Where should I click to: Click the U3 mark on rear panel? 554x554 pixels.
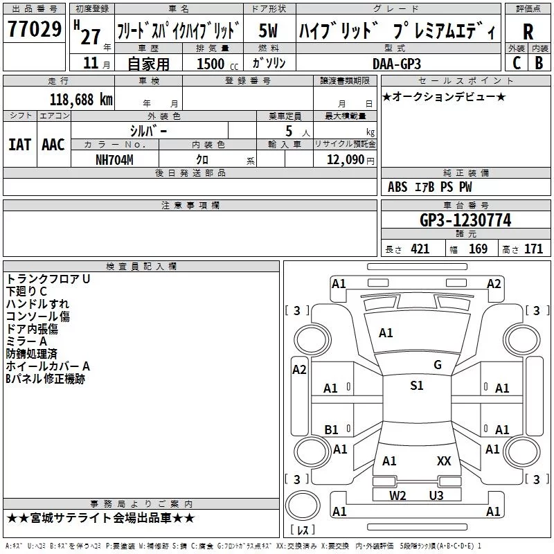pos(436,495)
